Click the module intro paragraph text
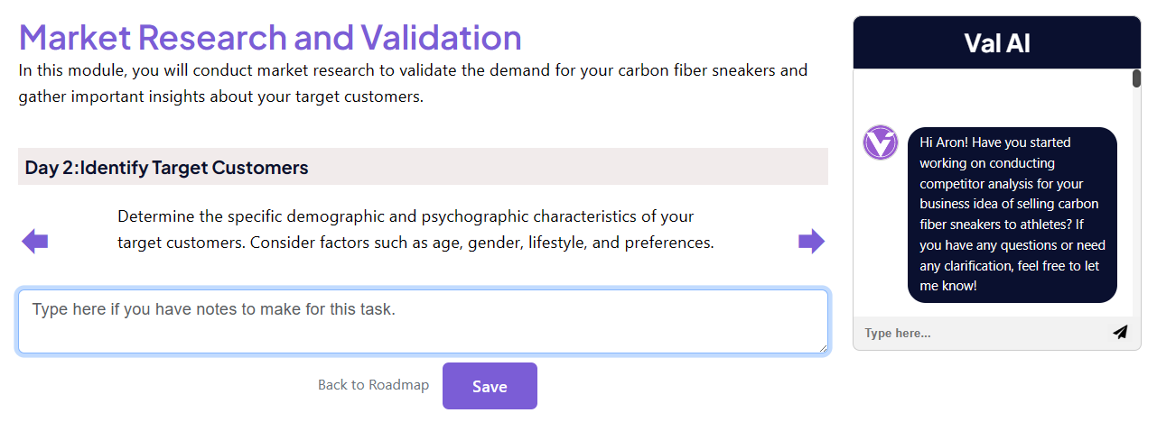This screenshot has height=422, width=1157. tap(413, 83)
